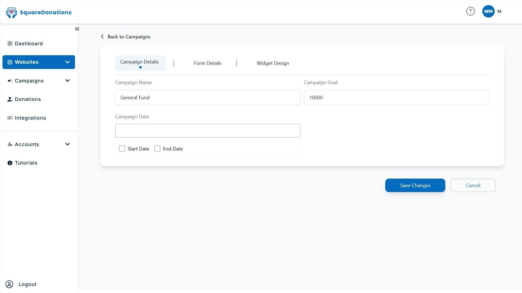This screenshot has width=522, height=293.
Task: Click the SquareDonations brand name
Action: pos(45,12)
